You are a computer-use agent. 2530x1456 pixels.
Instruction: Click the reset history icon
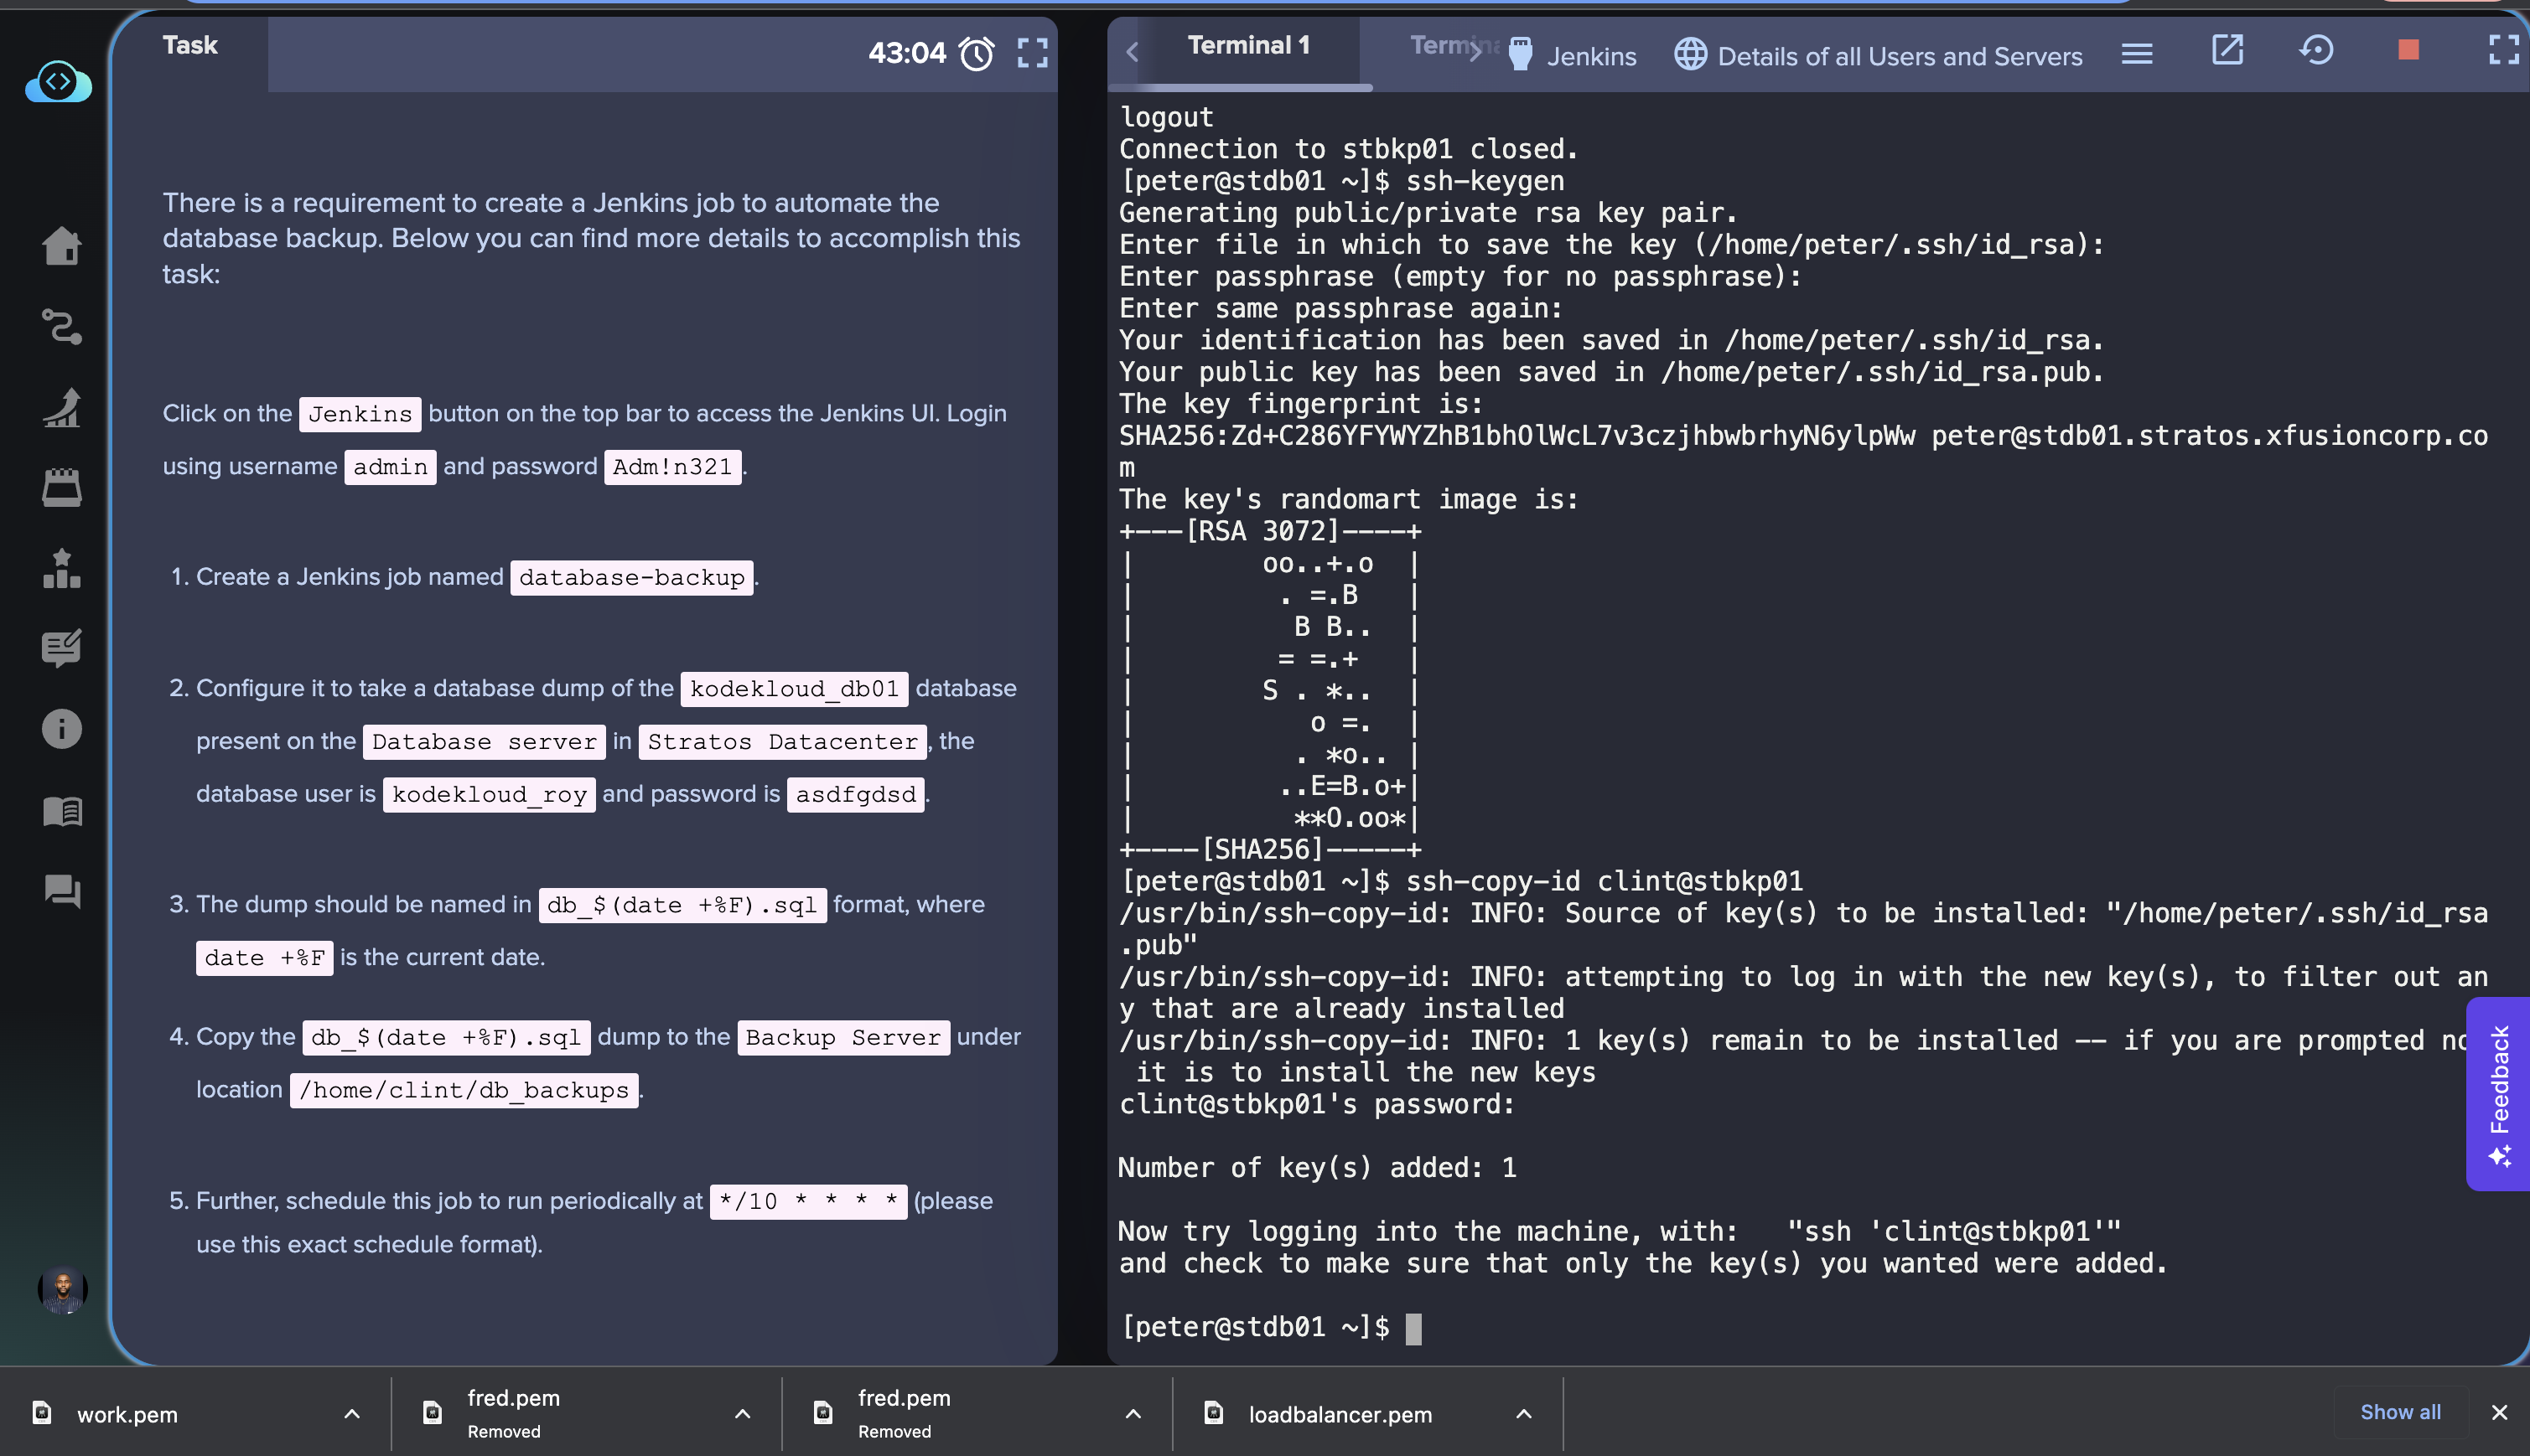[x=2317, y=50]
